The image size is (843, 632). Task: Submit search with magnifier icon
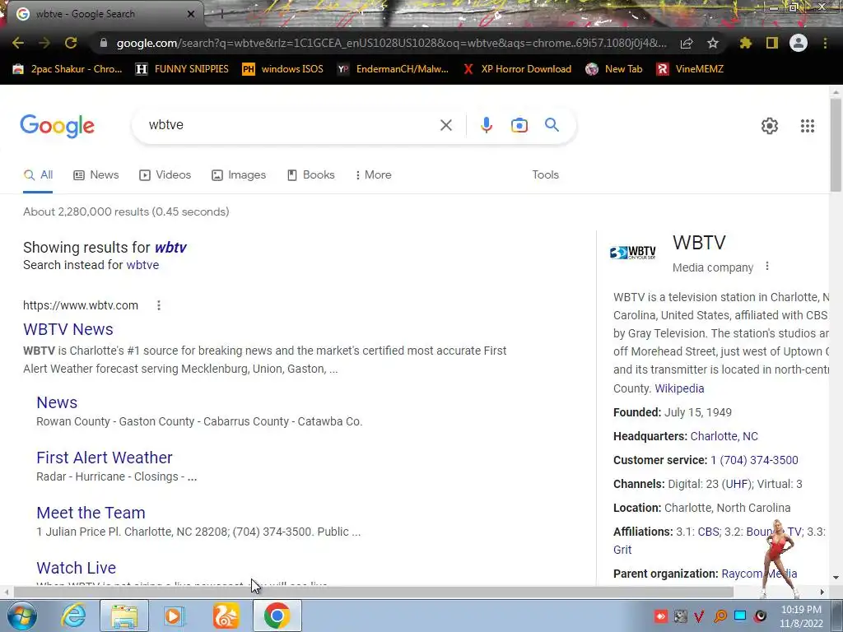point(552,125)
